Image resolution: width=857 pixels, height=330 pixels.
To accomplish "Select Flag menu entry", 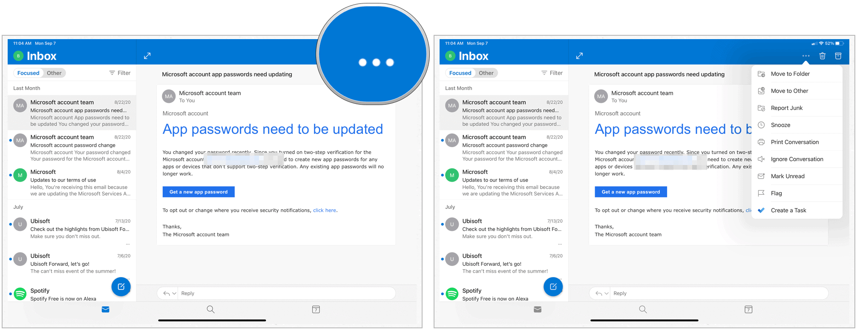I will (x=797, y=193).
